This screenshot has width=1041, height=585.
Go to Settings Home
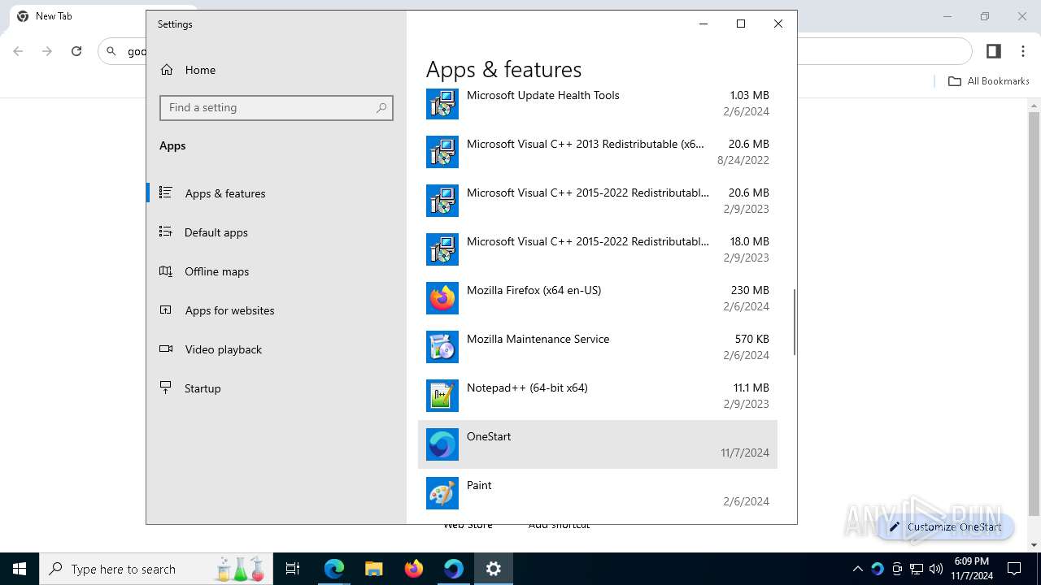(x=277, y=70)
